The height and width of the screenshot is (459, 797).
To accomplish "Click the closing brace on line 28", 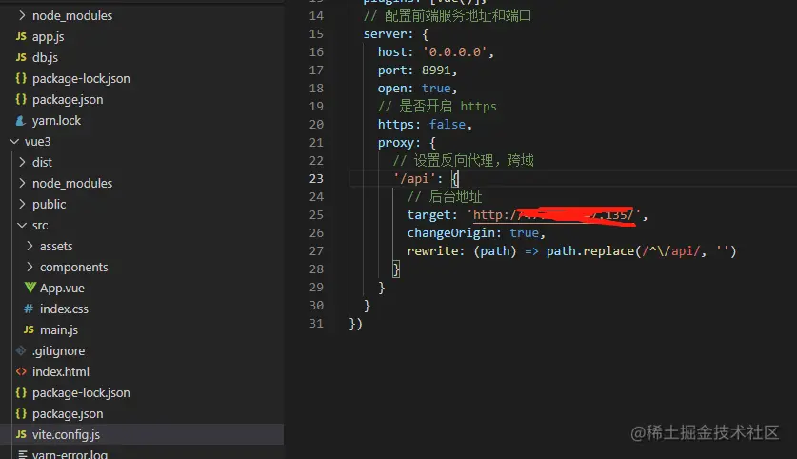I will coord(396,269).
